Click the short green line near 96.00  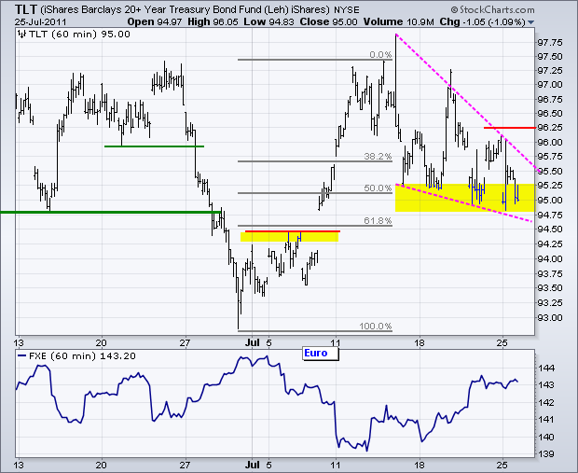(x=154, y=146)
